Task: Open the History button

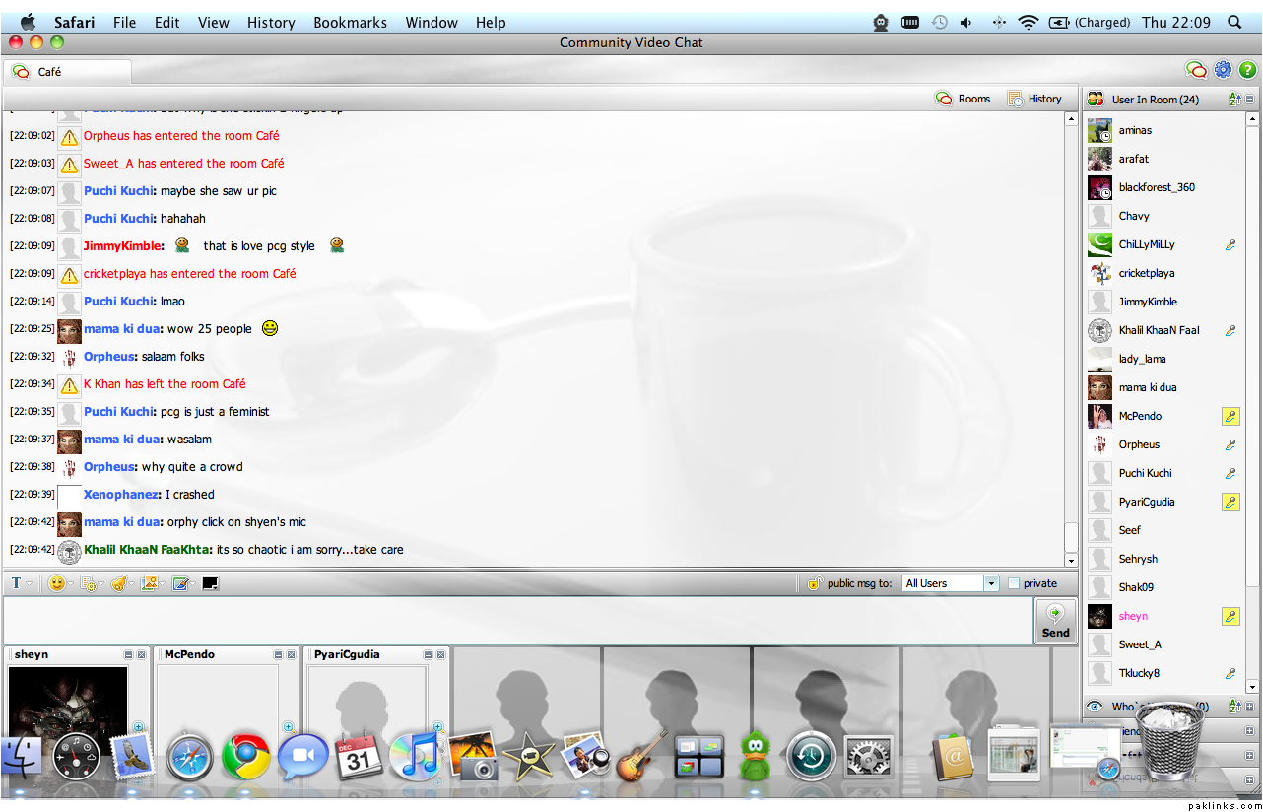Action: 1034,99
